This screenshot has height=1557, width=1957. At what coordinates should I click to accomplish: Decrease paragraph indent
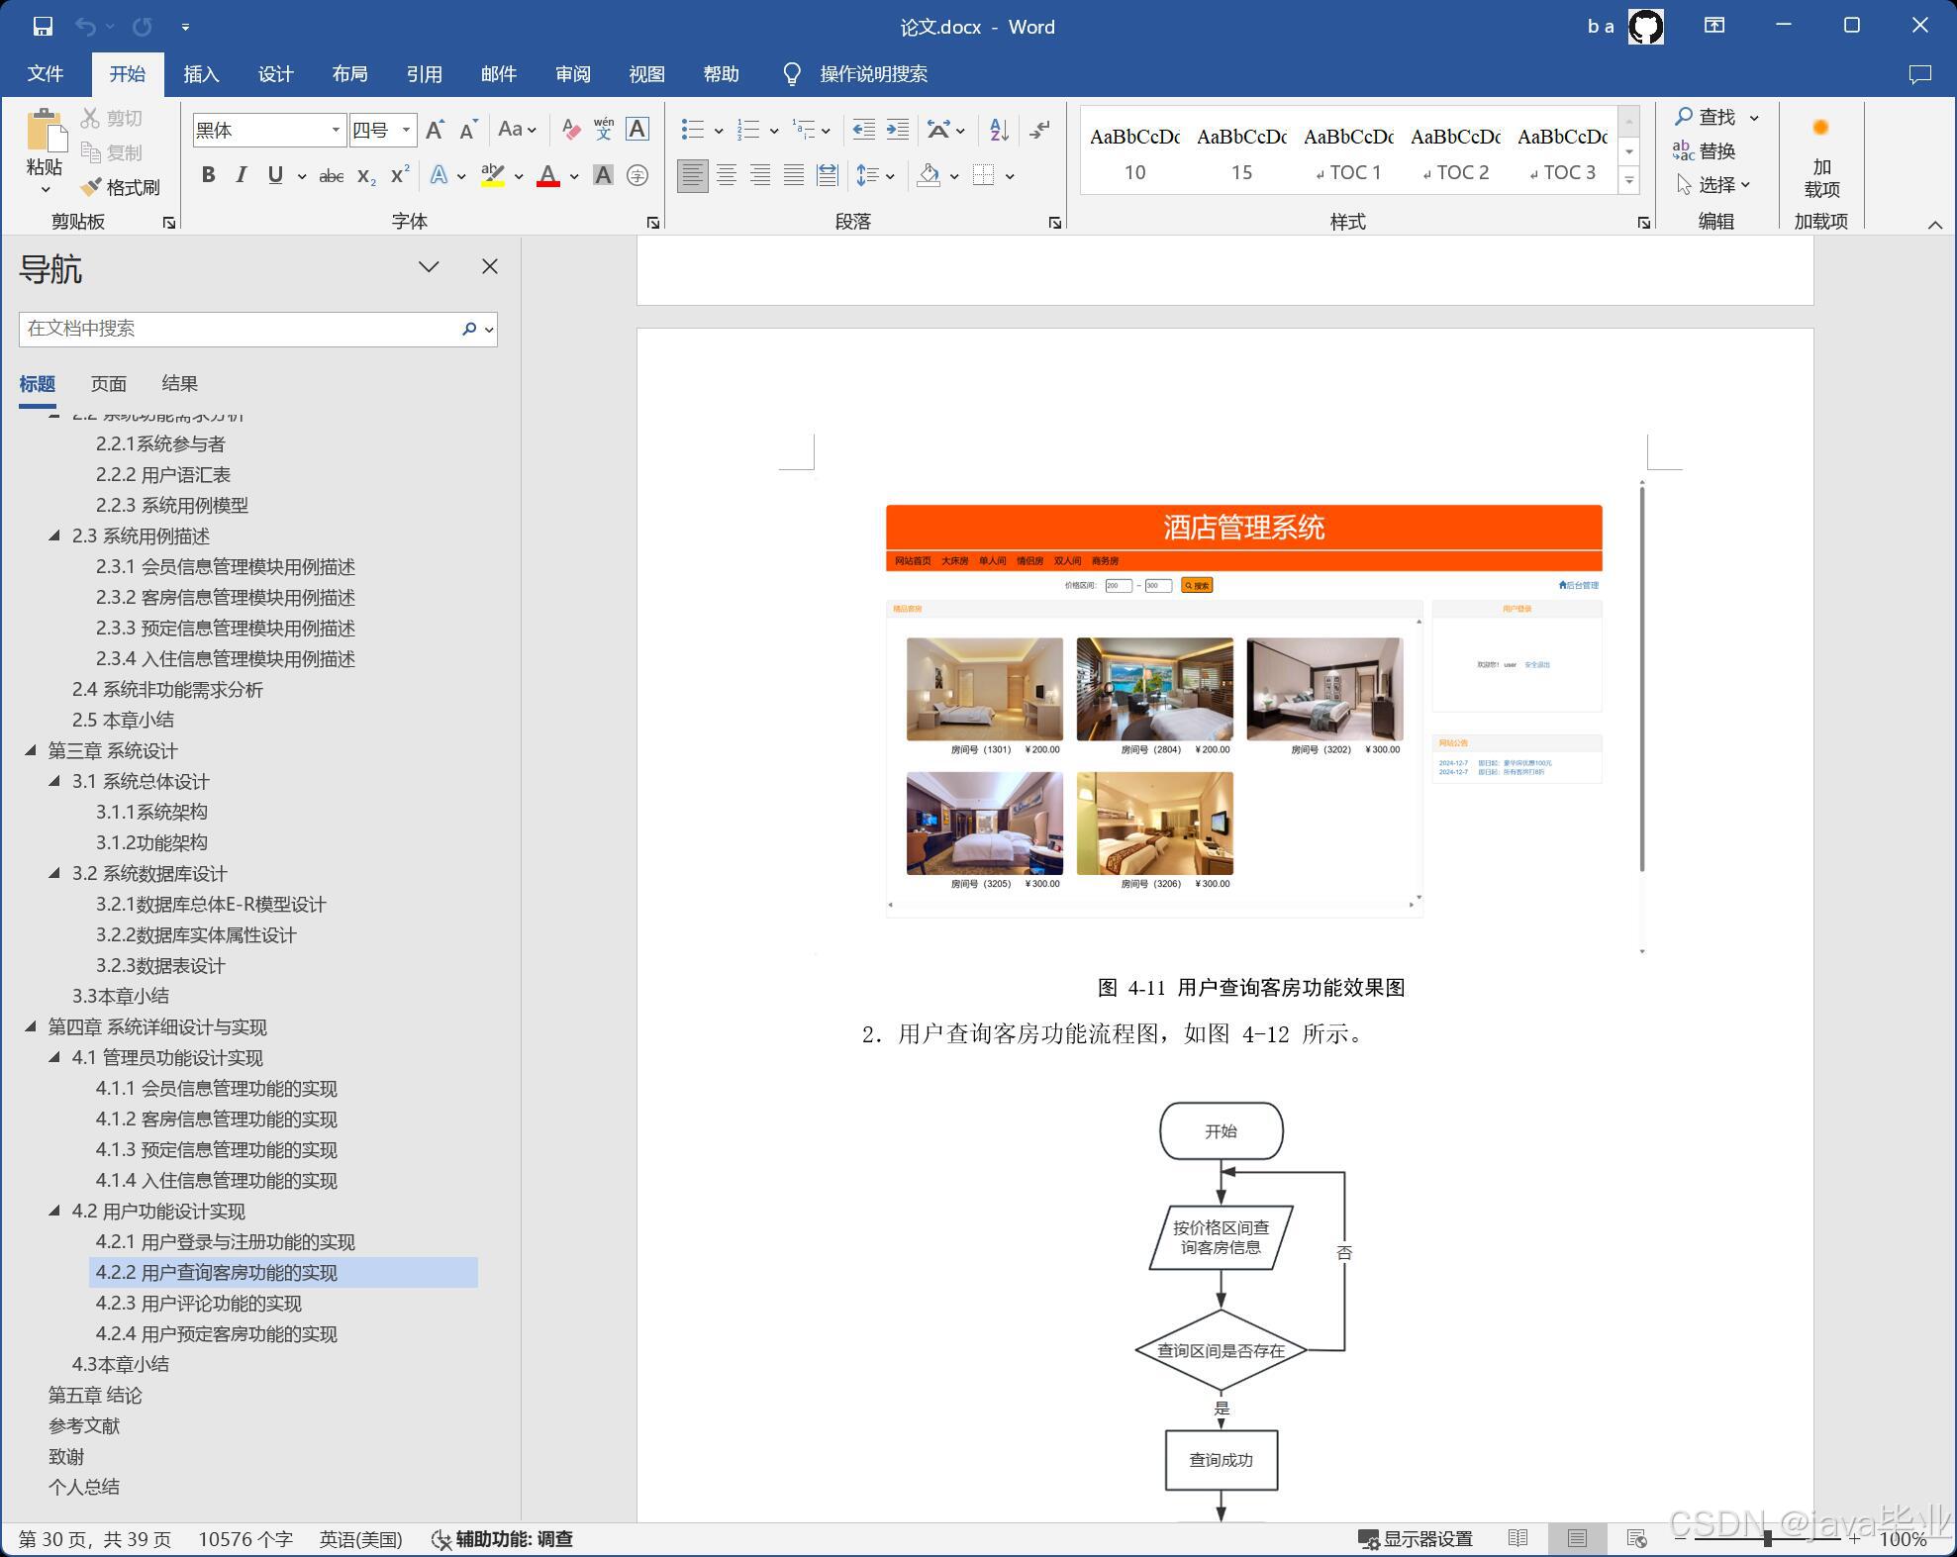tap(863, 130)
